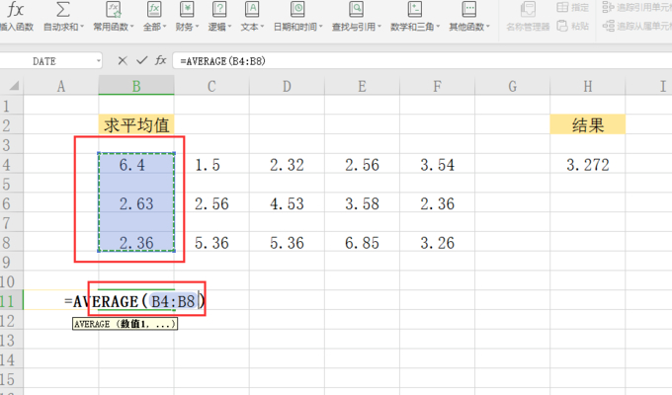The width and height of the screenshot is (672, 395).
Task: Select row 4 header
Action: coord(12,165)
